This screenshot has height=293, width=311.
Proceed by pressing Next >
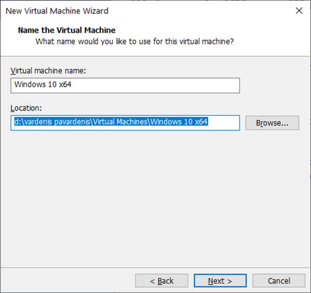(220, 281)
